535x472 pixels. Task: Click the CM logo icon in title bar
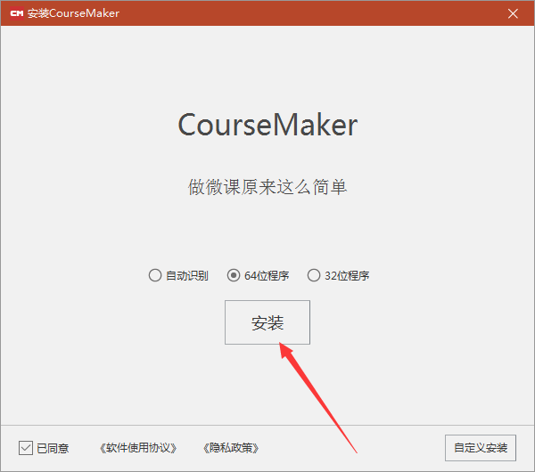pos(17,13)
